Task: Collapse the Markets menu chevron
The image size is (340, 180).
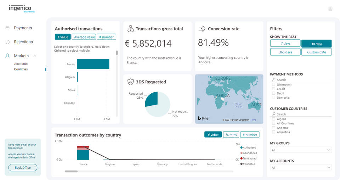Action: pyautogui.click(x=35, y=56)
